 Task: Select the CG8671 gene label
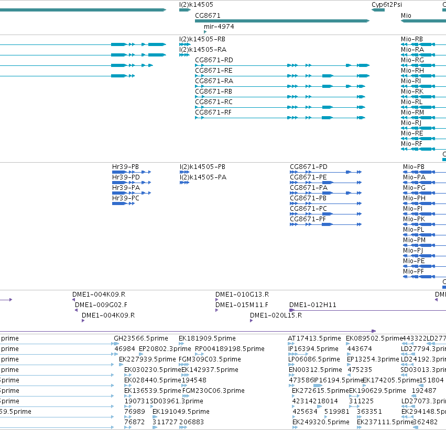(208, 16)
